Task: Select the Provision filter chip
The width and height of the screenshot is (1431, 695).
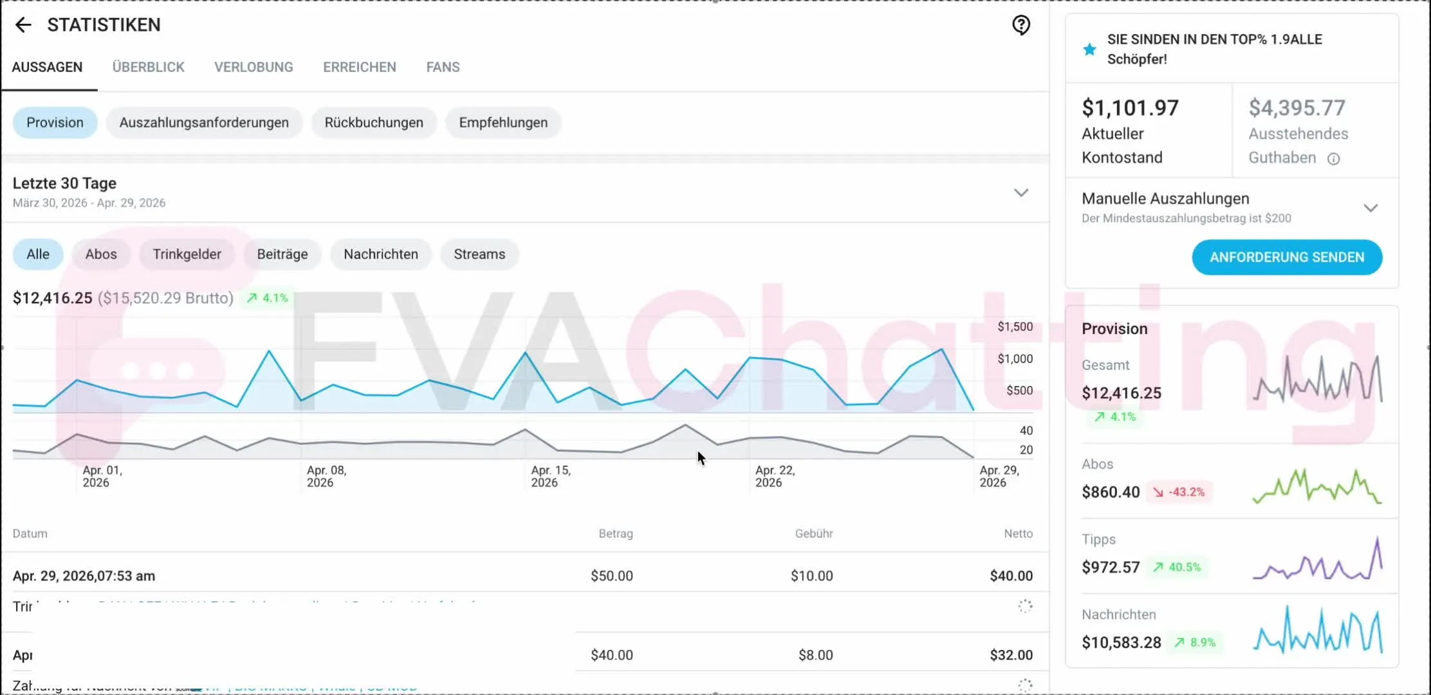Action: click(55, 122)
